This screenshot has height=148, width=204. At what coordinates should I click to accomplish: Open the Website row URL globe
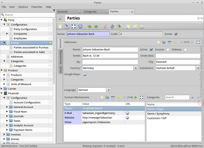[127, 118]
